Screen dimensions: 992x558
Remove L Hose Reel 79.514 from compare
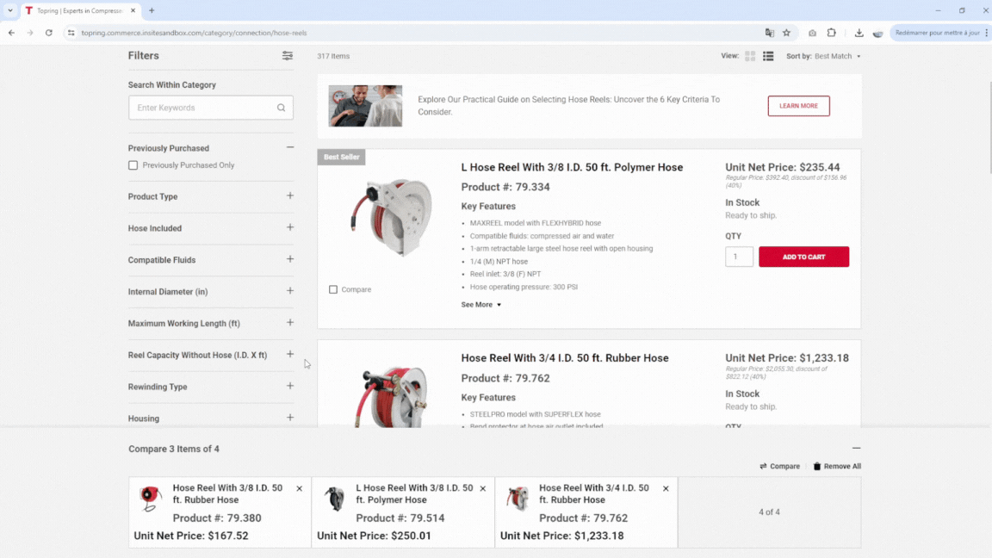(x=483, y=488)
